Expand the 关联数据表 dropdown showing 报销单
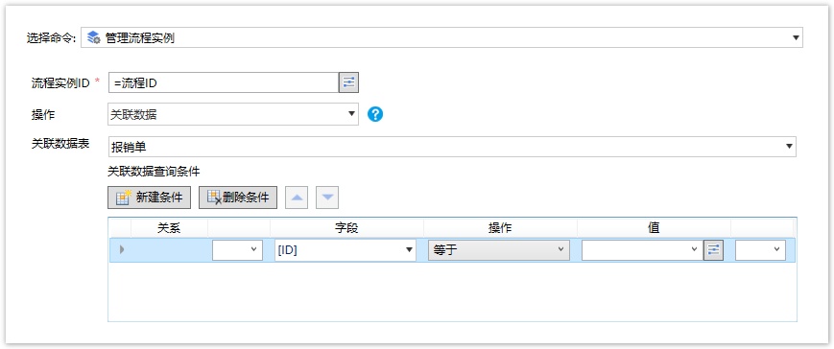 [x=452, y=147]
